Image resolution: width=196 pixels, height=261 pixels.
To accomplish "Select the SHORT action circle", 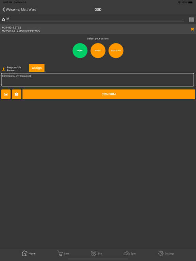I will (x=98, y=51).
